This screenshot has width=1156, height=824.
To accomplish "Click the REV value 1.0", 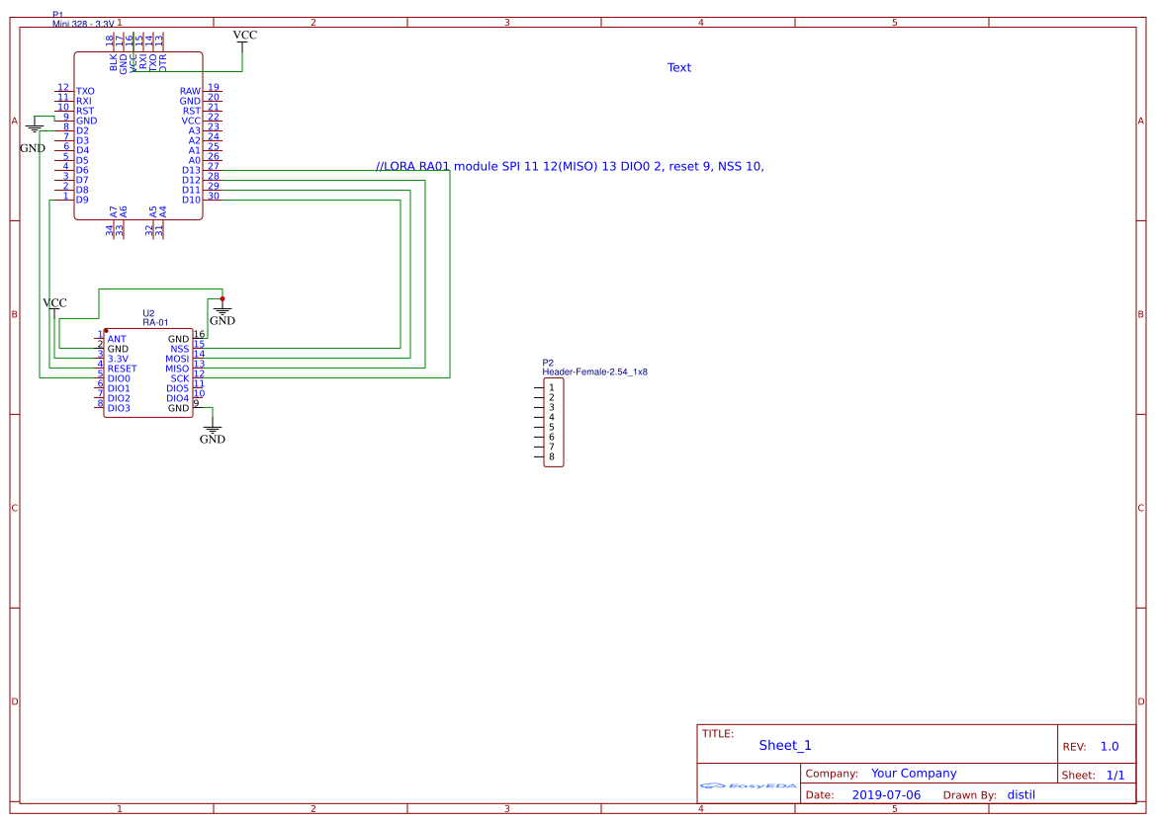I will (x=1110, y=746).
